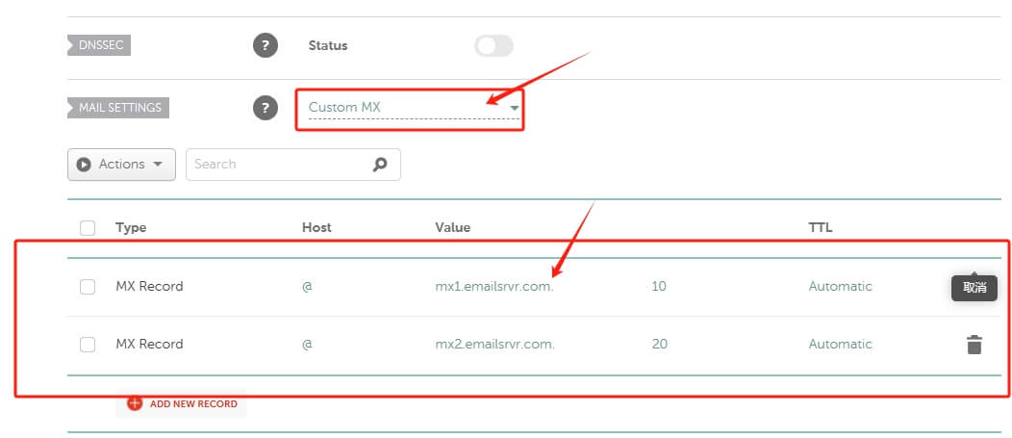Open TTL Automatic dropdown for mx1 record
1012x438 pixels.
(x=840, y=287)
